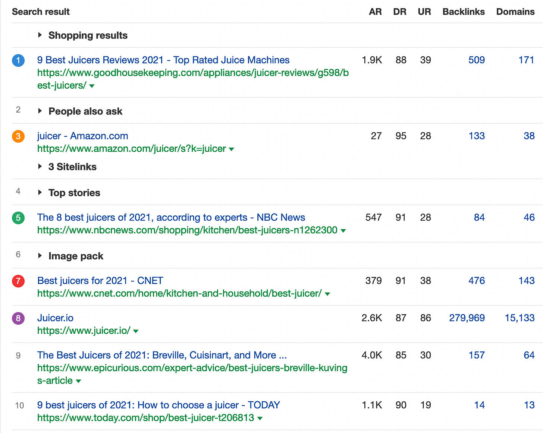The height and width of the screenshot is (433, 543).
Task: Visit the cnet.com best-juicer green URL
Action: point(179,294)
